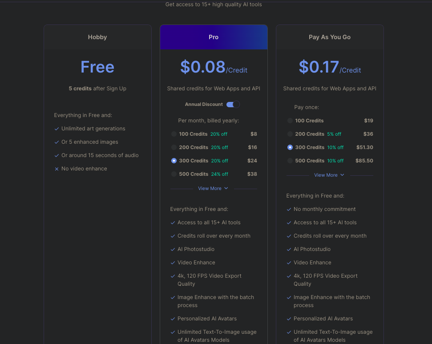Select the Pro 200 Credits radio button
432x344 pixels.
[174, 147]
